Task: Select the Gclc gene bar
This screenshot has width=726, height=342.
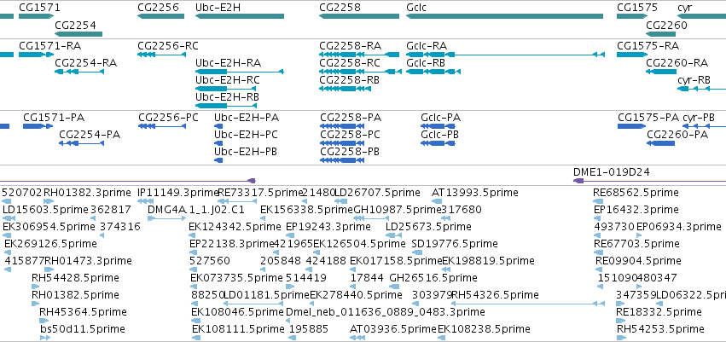Action: 505,16
